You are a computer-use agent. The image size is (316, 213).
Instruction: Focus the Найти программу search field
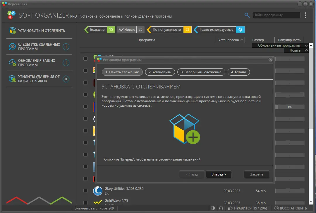[276, 15]
